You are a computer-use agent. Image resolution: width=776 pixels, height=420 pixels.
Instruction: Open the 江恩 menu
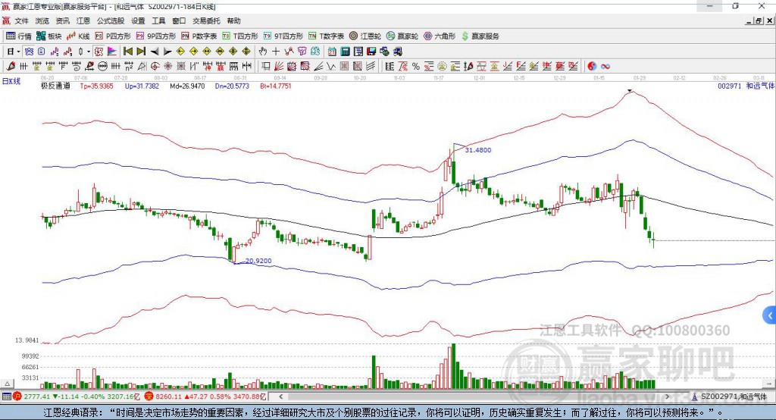(x=83, y=20)
